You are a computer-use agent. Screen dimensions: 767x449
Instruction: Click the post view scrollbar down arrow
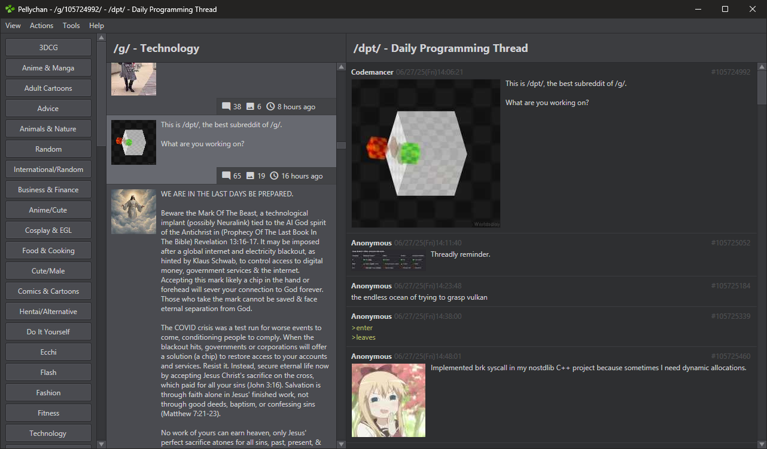coord(762,444)
